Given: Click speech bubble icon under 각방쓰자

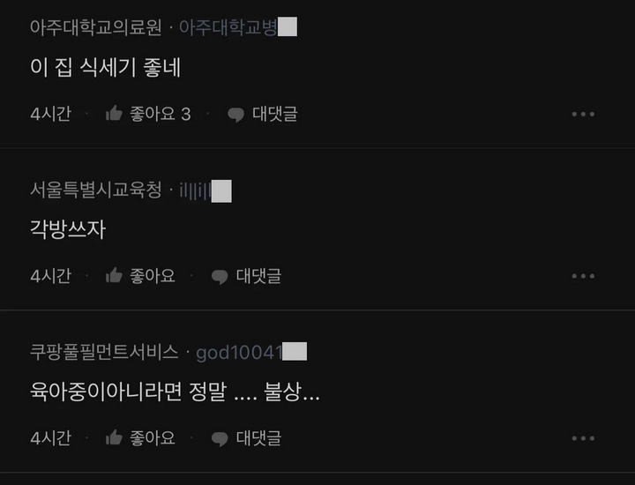Looking at the screenshot, I should point(220,277).
